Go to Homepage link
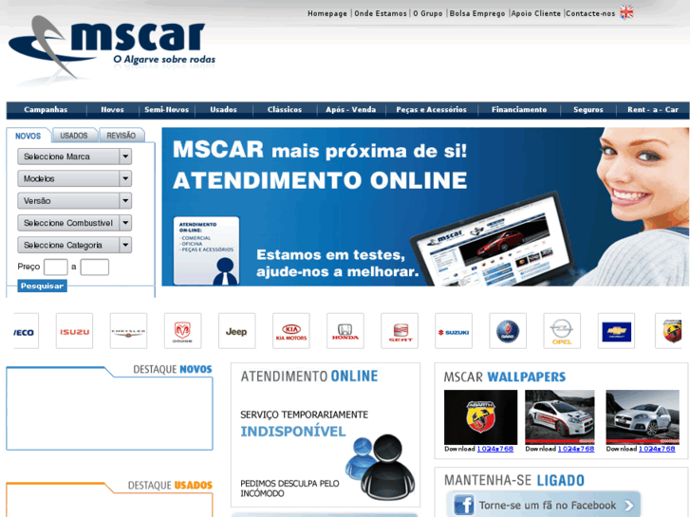The height and width of the screenshot is (517, 690). 327,13
